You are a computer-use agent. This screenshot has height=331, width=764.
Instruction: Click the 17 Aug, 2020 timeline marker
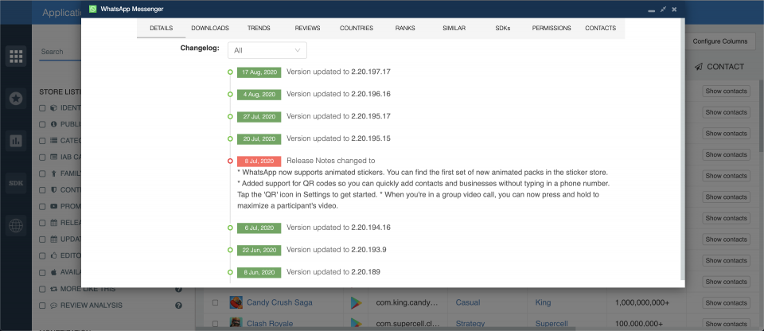230,72
